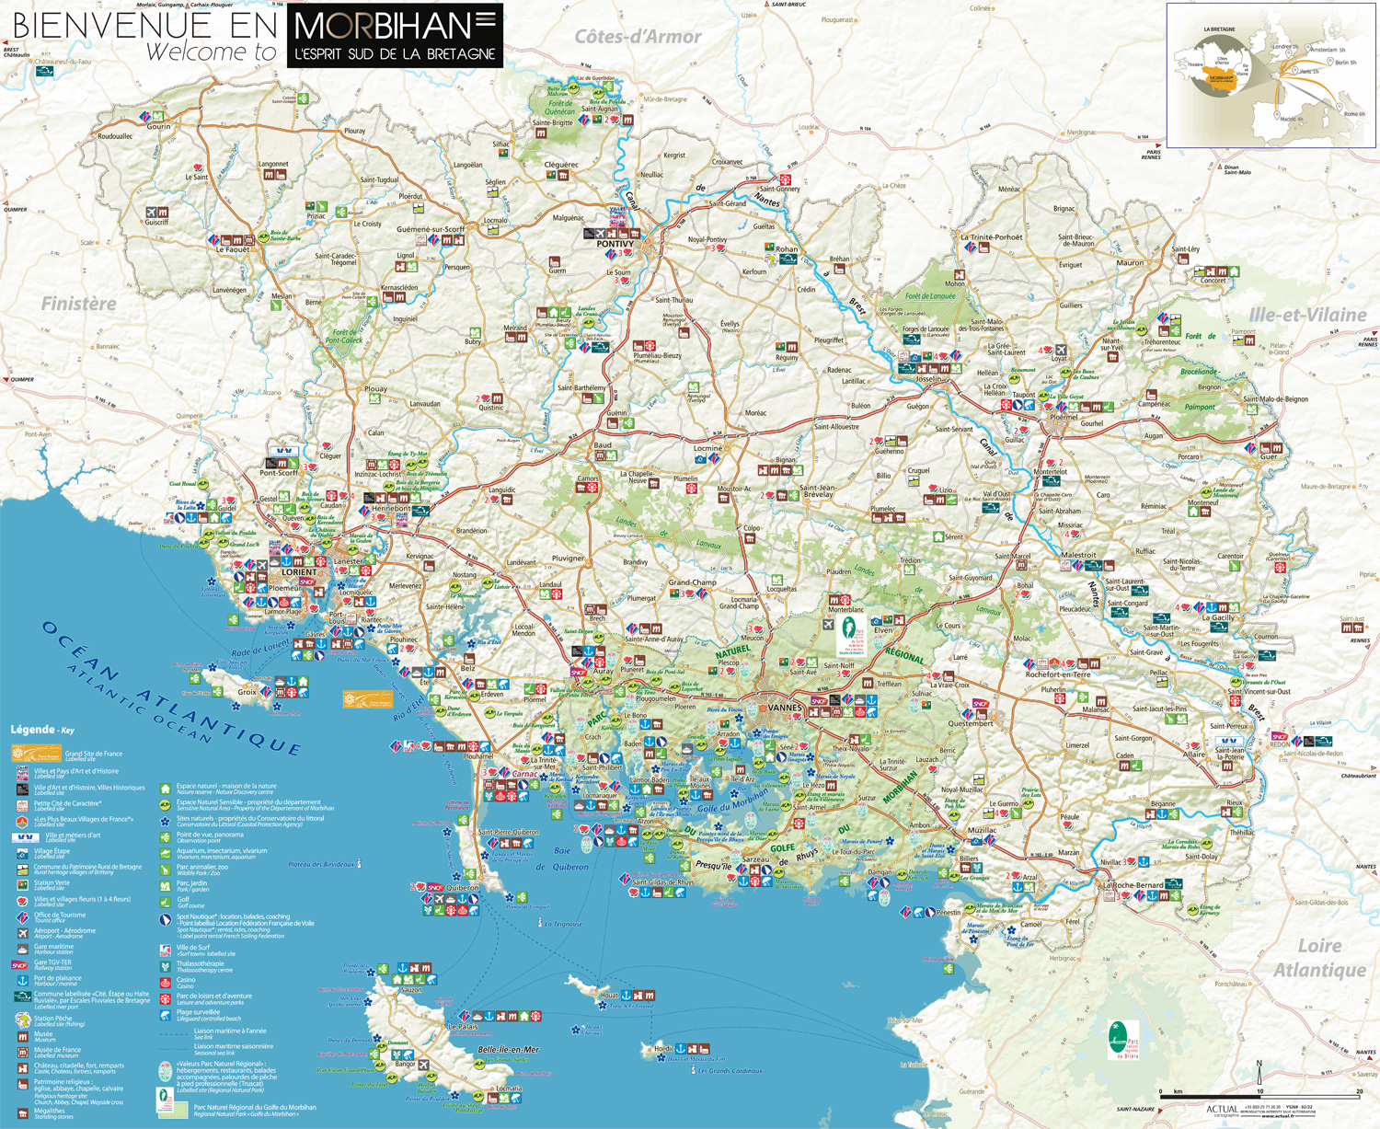Click the ACTUAL publisher logo
Image resolution: width=1380 pixels, height=1129 pixels.
(x=1223, y=1110)
